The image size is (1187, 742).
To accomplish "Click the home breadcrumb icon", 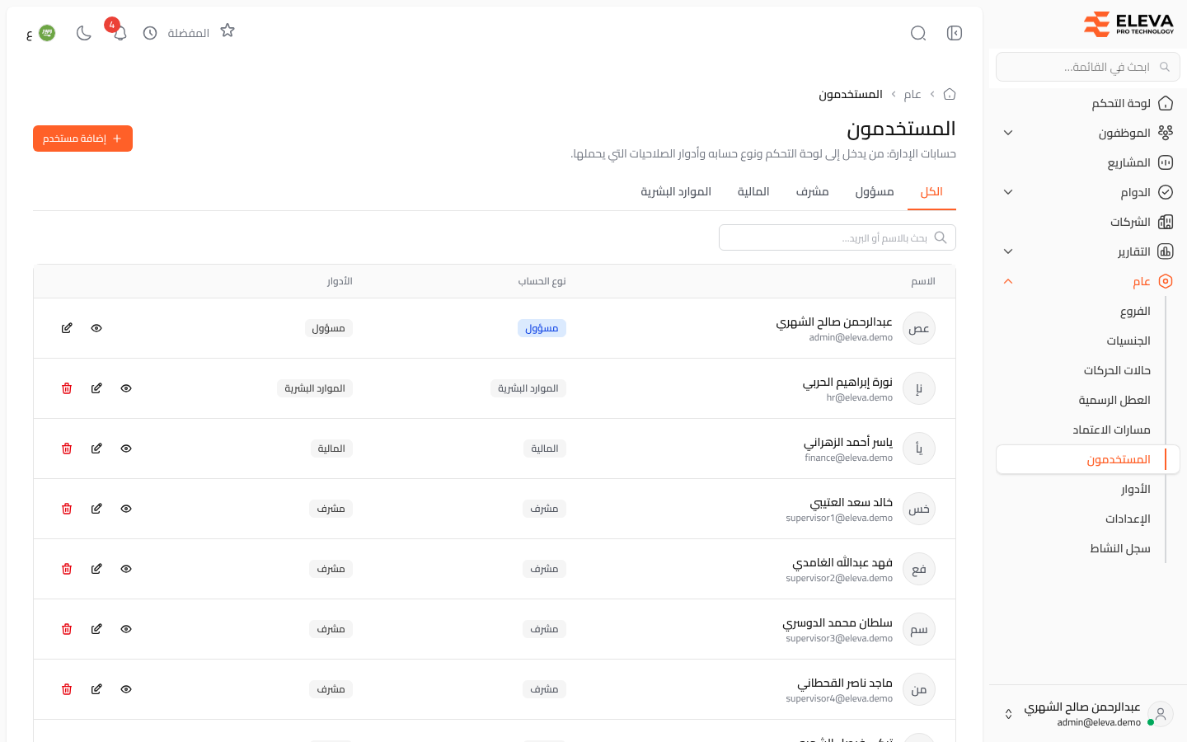I will pyautogui.click(x=950, y=94).
